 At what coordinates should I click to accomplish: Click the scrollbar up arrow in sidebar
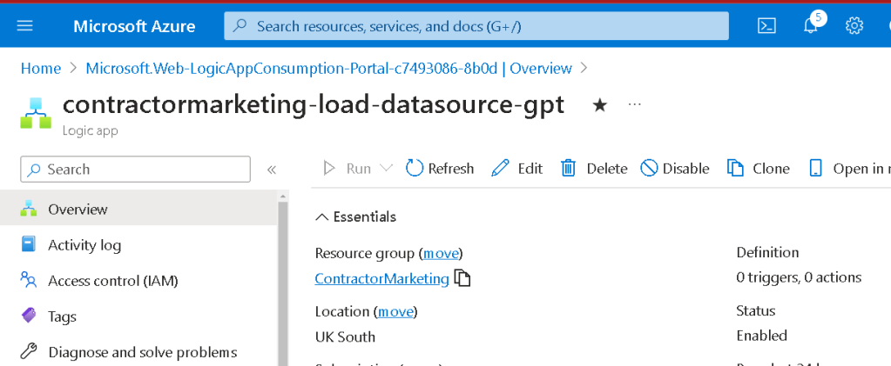pos(283,196)
